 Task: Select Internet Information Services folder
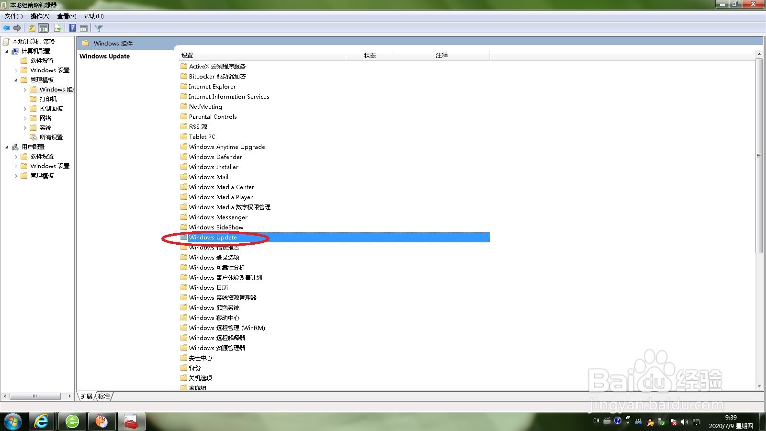coord(229,97)
